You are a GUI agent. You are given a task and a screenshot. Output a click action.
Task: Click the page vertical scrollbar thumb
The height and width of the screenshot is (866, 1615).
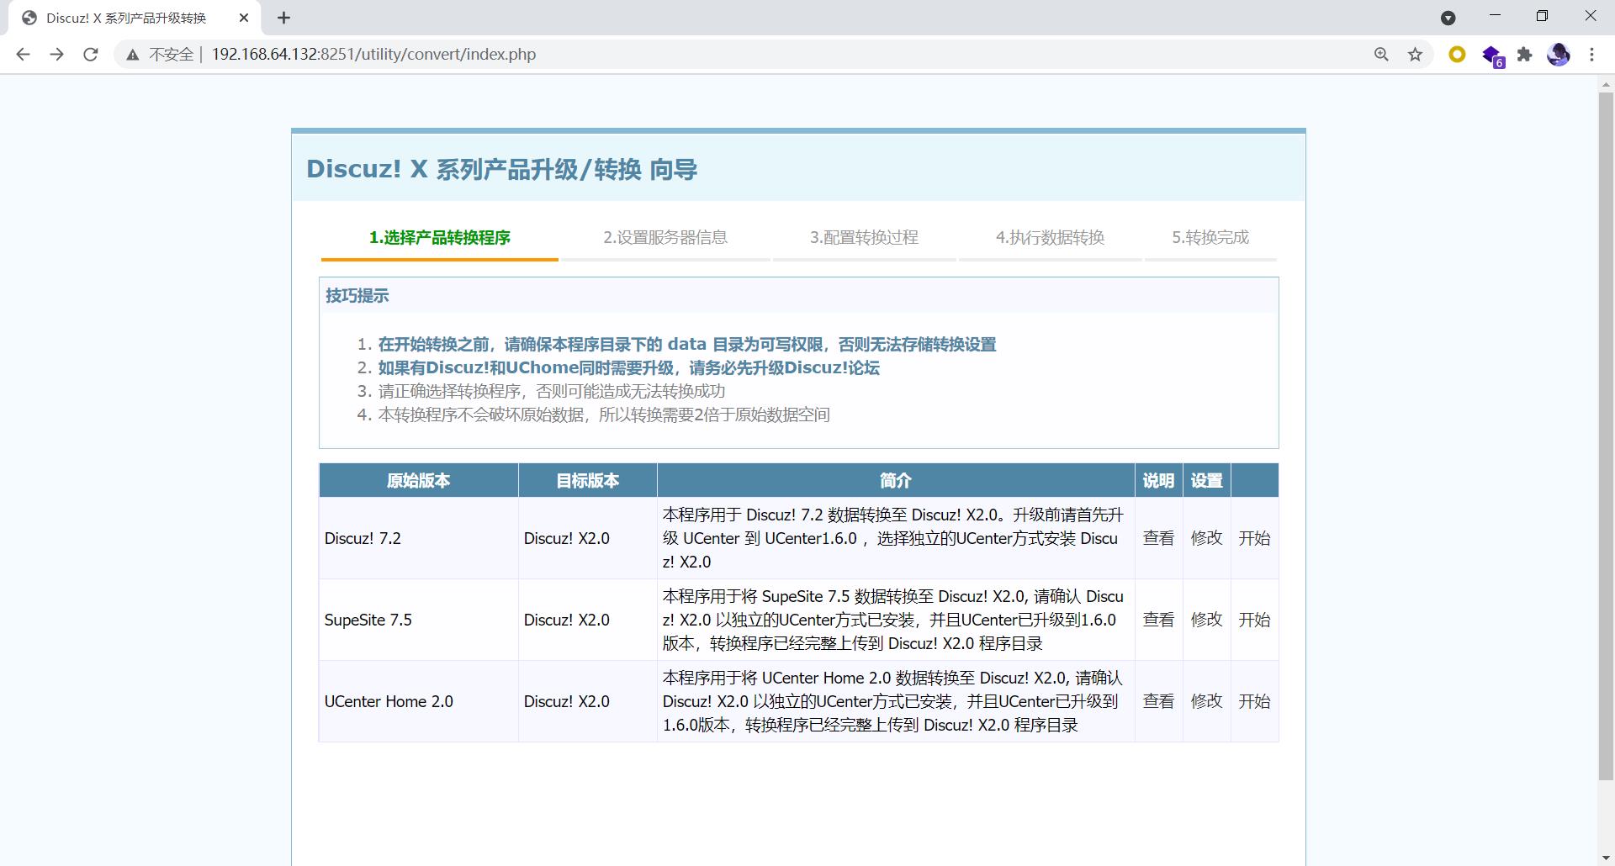click(x=1606, y=436)
